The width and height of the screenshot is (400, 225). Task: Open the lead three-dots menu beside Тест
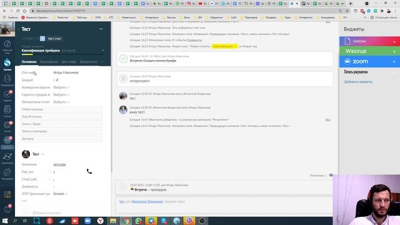coord(101,29)
